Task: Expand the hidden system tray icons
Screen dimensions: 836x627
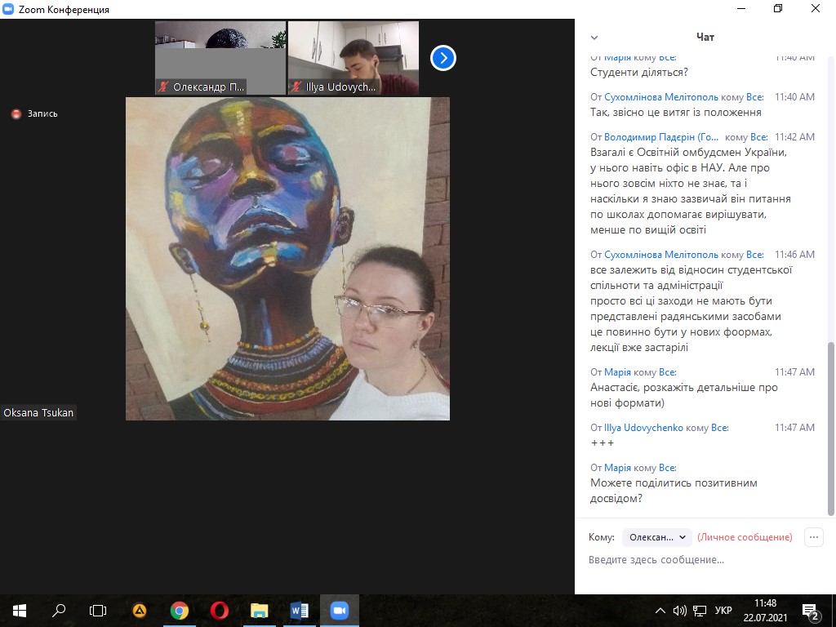Action: point(660,611)
